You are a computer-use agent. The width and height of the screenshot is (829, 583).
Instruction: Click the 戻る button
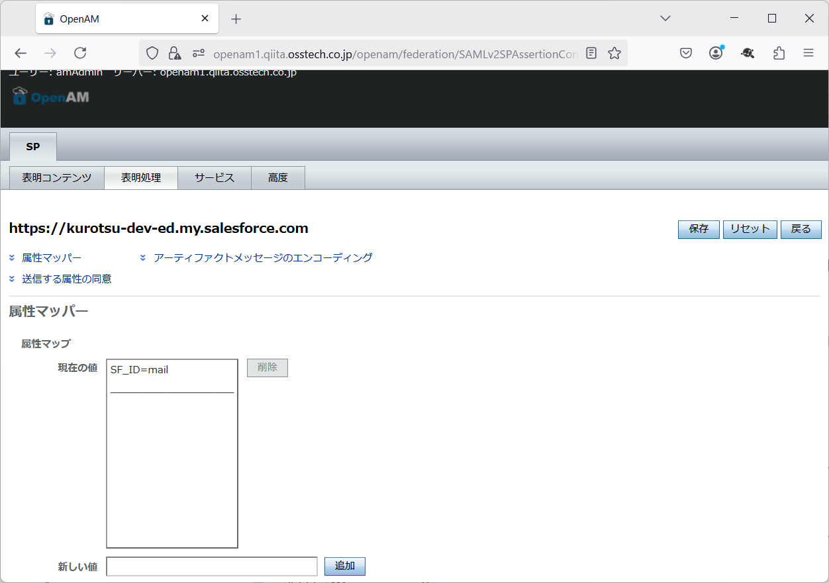point(801,229)
